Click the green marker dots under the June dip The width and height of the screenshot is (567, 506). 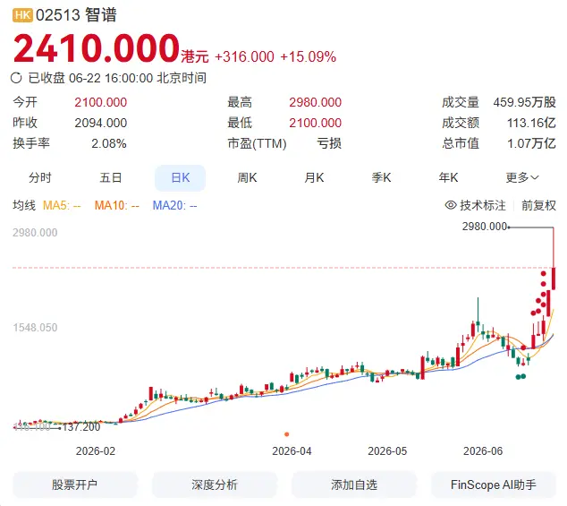coord(520,377)
